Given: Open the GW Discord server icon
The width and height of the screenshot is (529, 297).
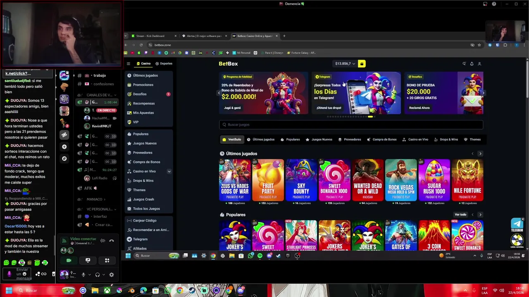Looking at the screenshot, I should (x=64, y=75).
